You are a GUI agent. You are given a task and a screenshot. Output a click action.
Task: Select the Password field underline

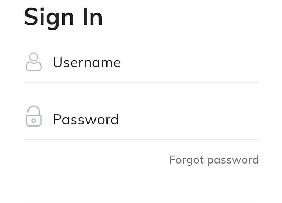tap(142, 140)
